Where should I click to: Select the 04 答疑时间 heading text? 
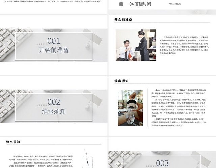[140, 4]
